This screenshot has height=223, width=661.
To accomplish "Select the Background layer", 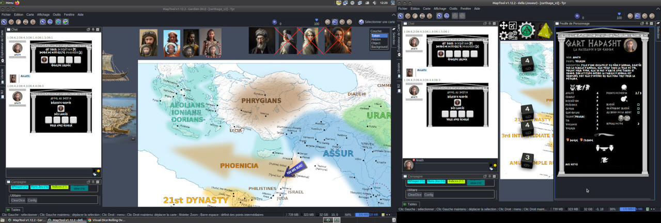I will pyautogui.click(x=379, y=47).
